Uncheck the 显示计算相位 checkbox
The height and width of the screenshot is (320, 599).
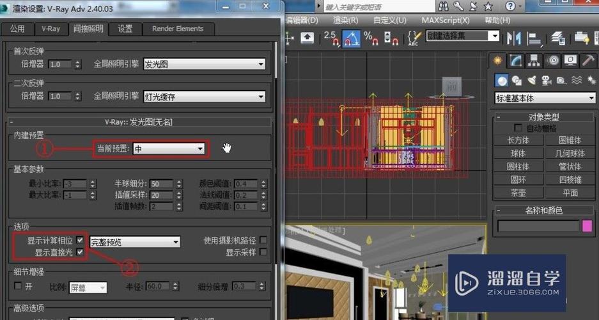click(x=80, y=241)
